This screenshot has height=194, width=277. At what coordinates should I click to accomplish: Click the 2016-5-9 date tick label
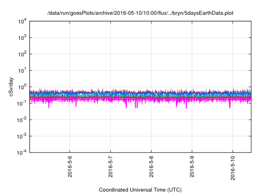coord(192,166)
